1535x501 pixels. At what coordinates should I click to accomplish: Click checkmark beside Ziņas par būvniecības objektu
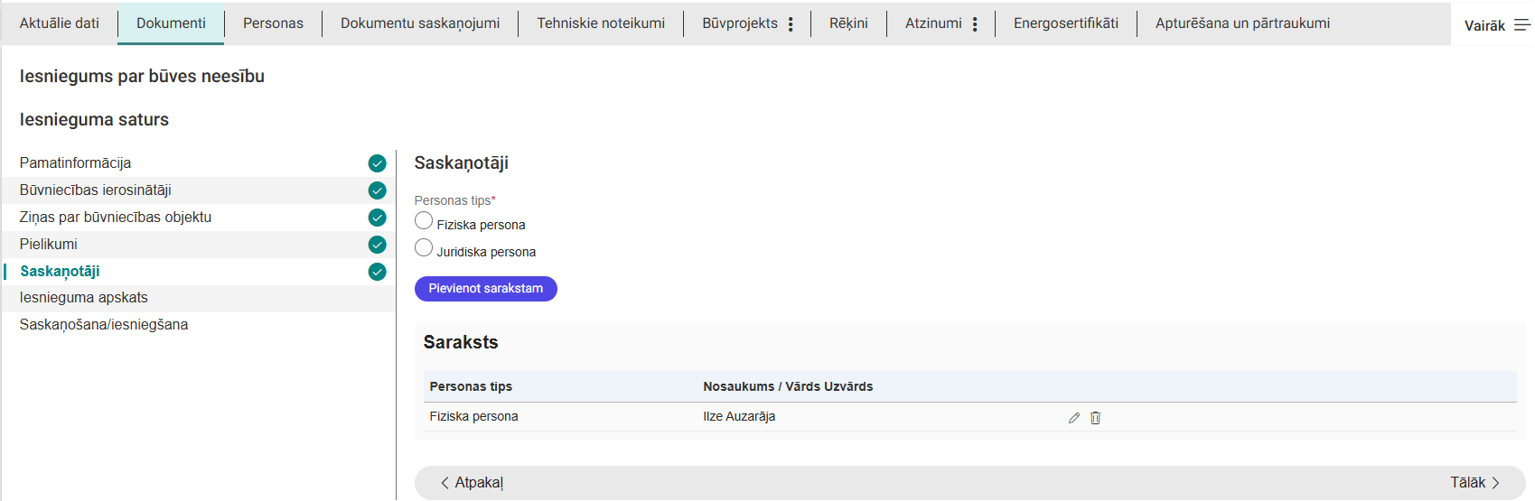(377, 218)
